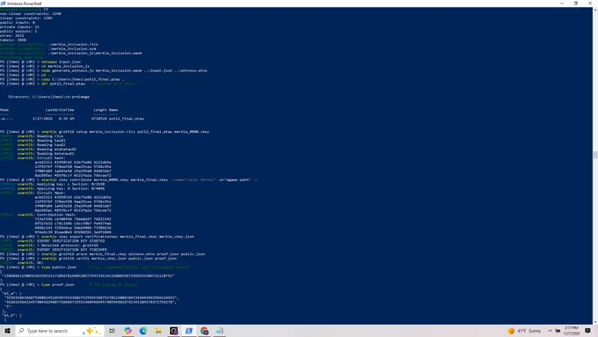The width and height of the screenshot is (598, 337).
Task: Launch Copilot from the taskbar
Action: (x=128, y=331)
